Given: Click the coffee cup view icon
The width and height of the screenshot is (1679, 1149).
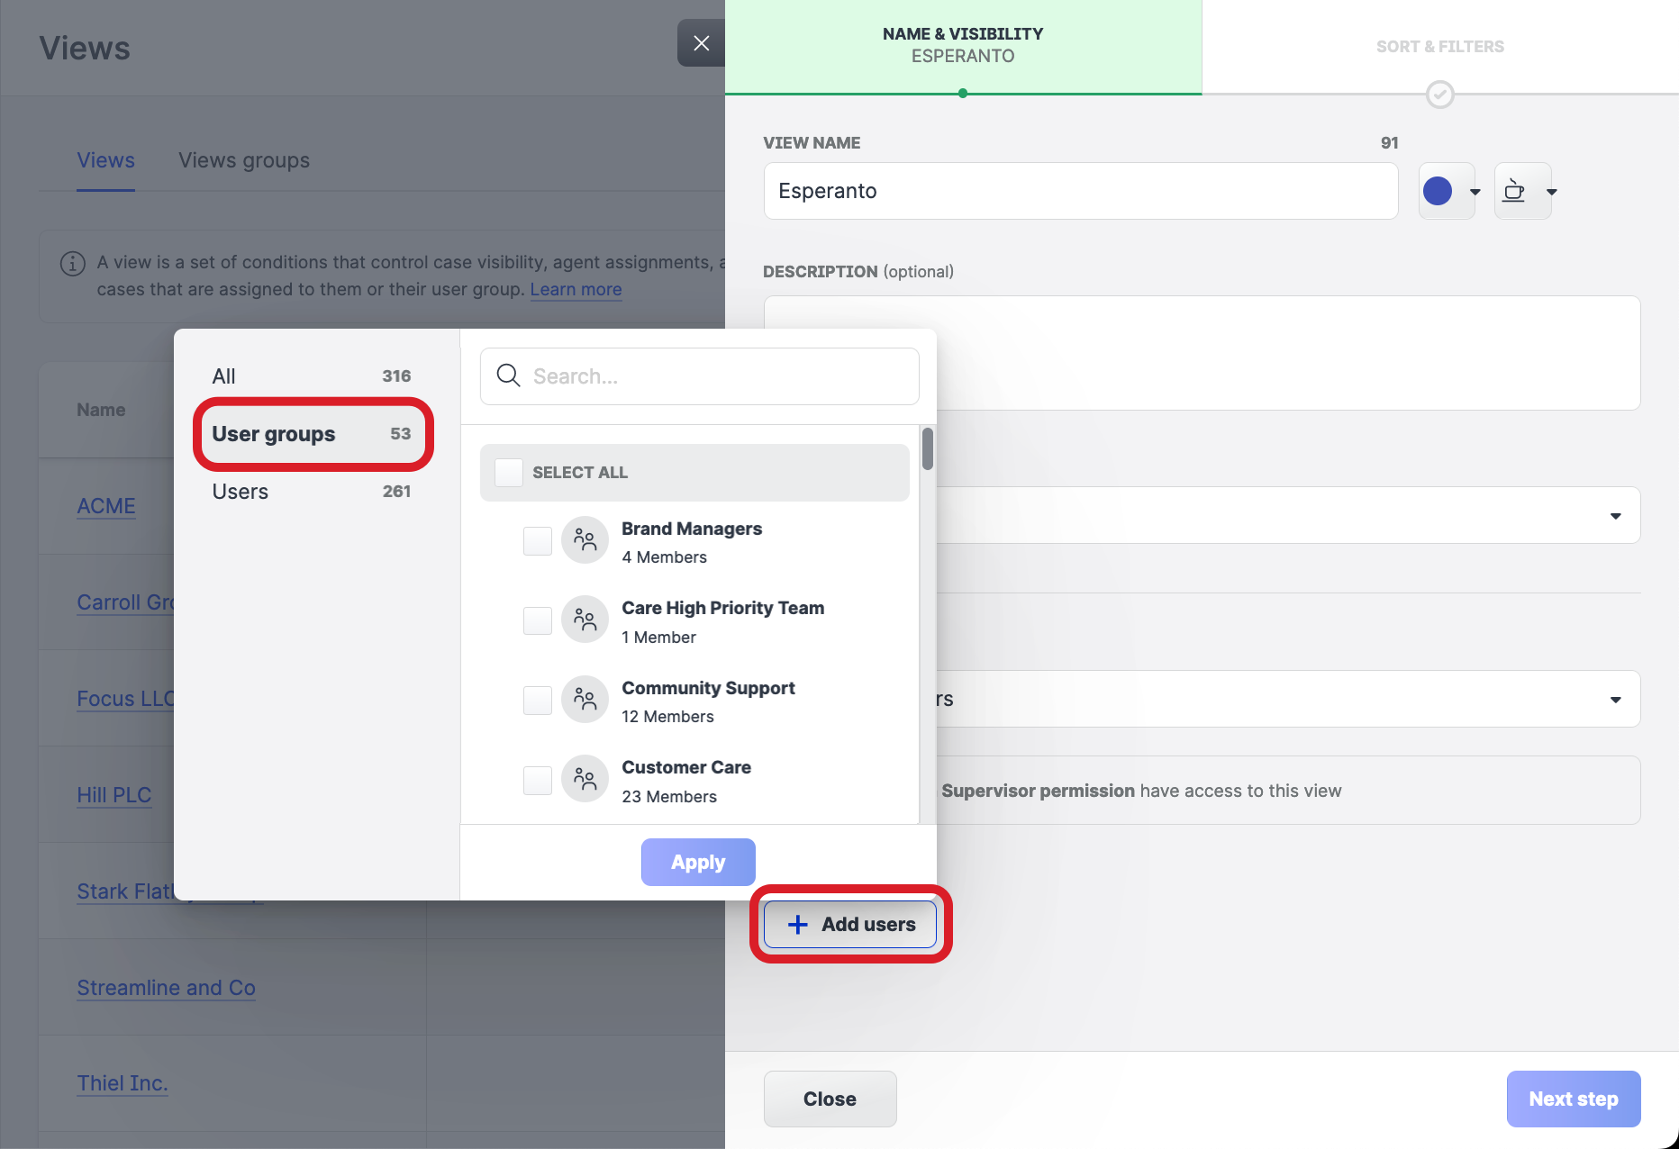Looking at the screenshot, I should tap(1514, 191).
